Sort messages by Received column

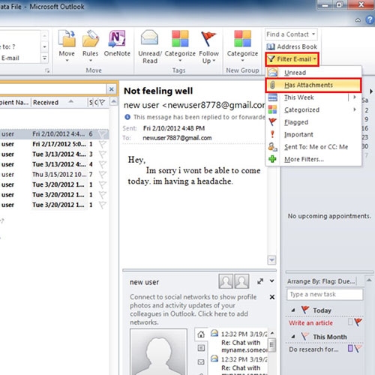(59, 102)
